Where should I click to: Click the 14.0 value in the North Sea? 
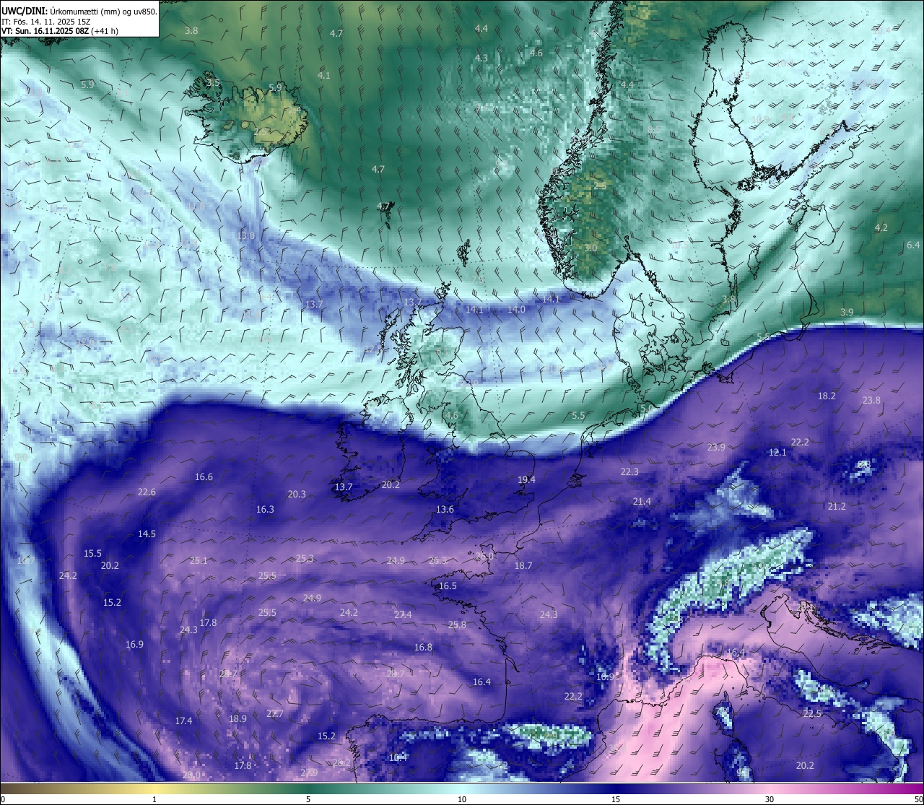pyautogui.click(x=516, y=310)
